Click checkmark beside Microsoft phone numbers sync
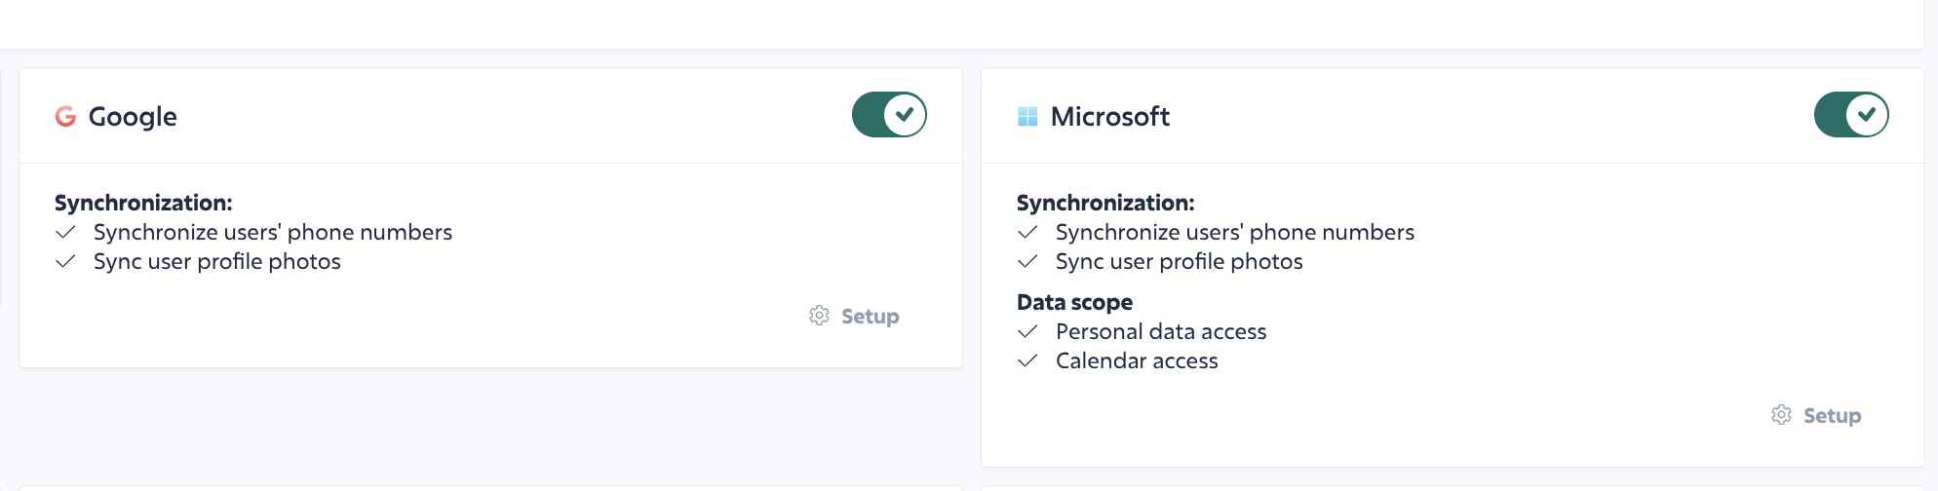The width and height of the screenshot is (1938, 491). 1027,232
